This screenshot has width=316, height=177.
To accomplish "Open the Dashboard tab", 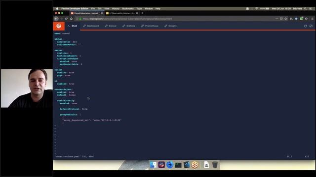I will click(91, 26).
